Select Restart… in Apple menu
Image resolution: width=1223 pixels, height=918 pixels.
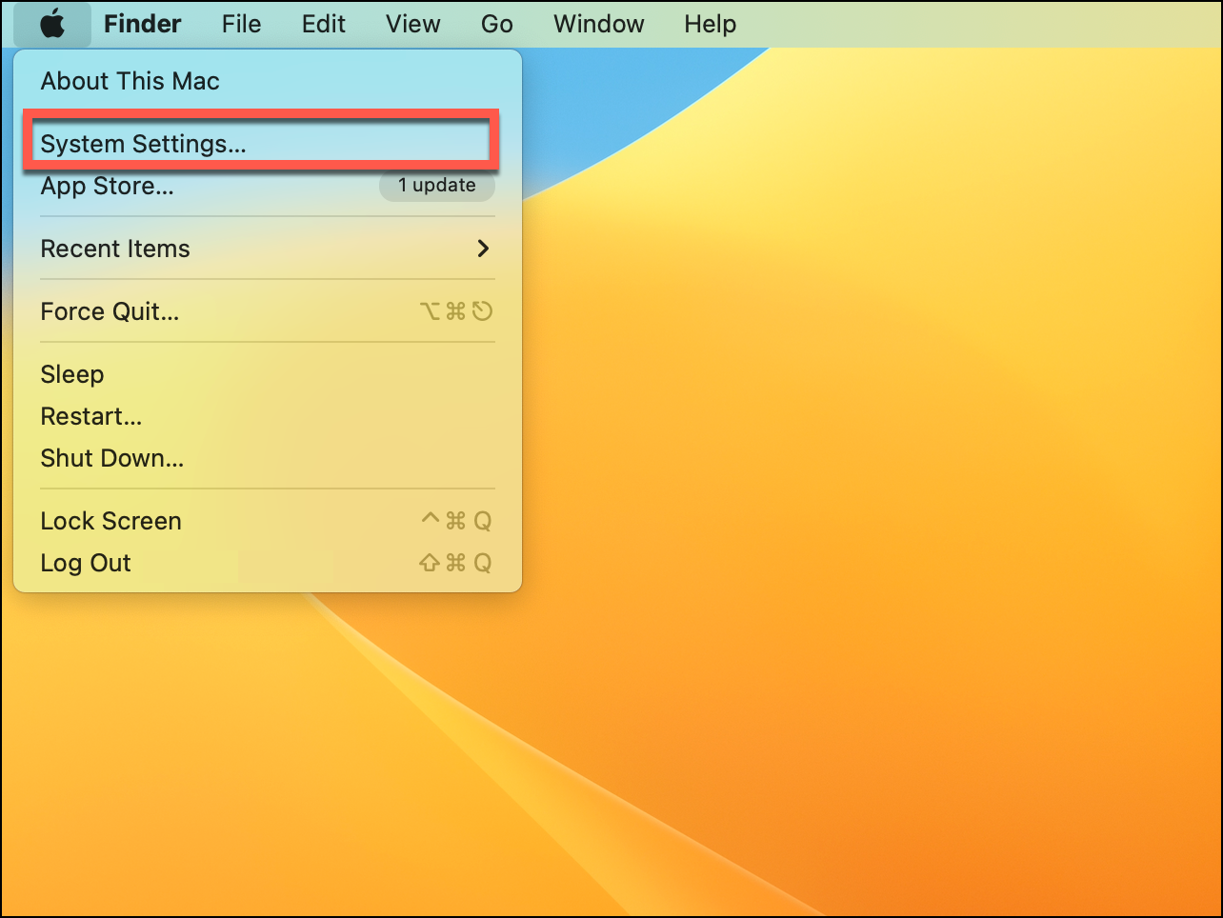(268, 416)
